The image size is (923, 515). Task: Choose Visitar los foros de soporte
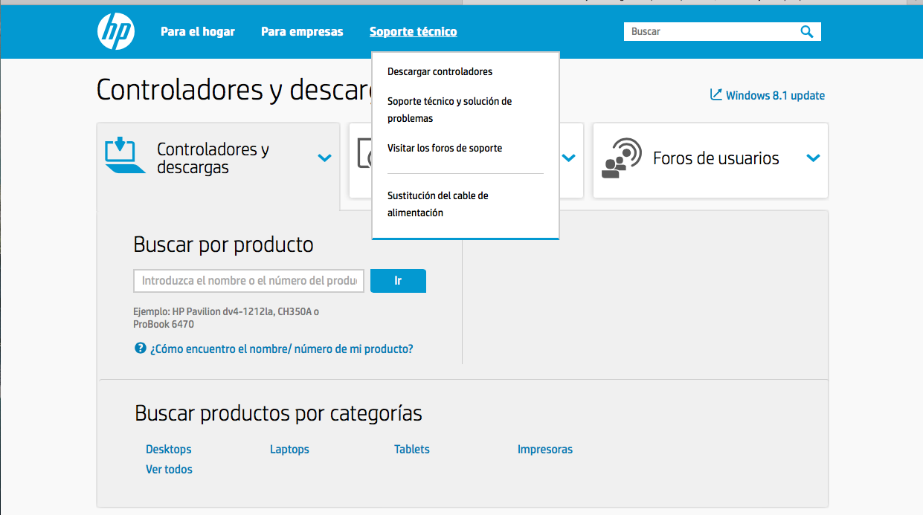445,149
